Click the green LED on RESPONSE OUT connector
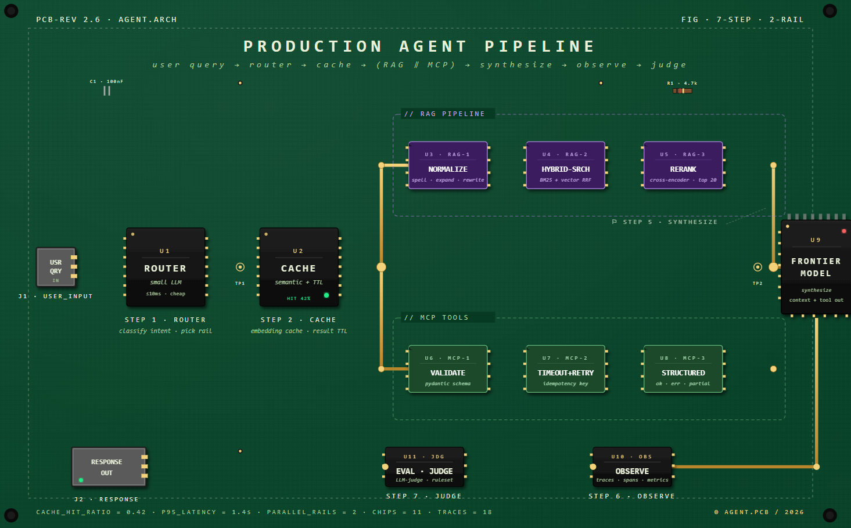Screen dimensions: 851x528 (81, 480)
